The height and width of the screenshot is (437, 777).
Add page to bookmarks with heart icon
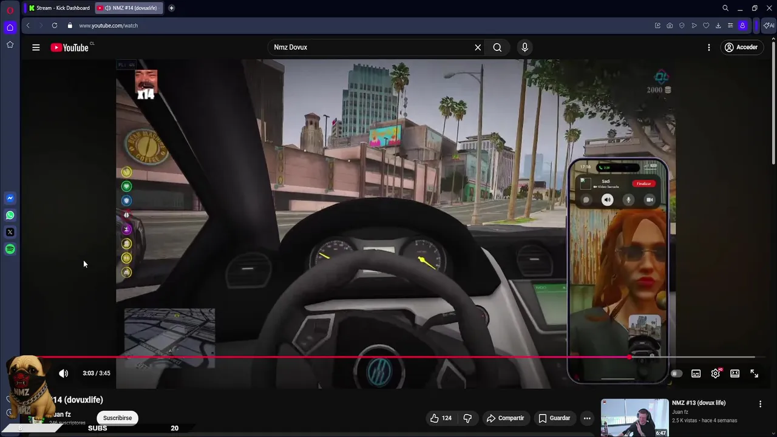[706, 25]
